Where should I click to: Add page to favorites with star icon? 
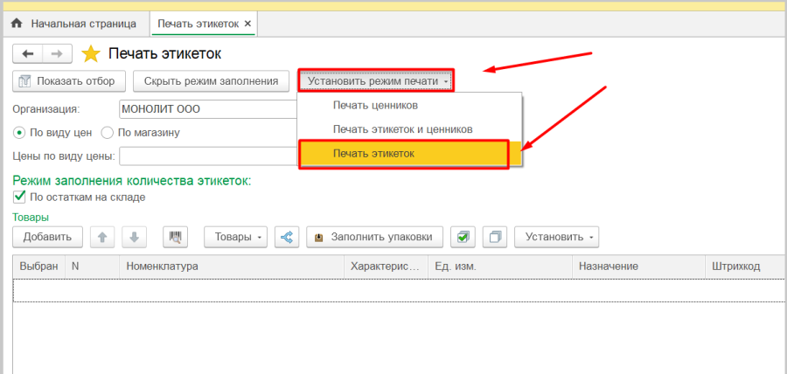[x=90, y=54]
